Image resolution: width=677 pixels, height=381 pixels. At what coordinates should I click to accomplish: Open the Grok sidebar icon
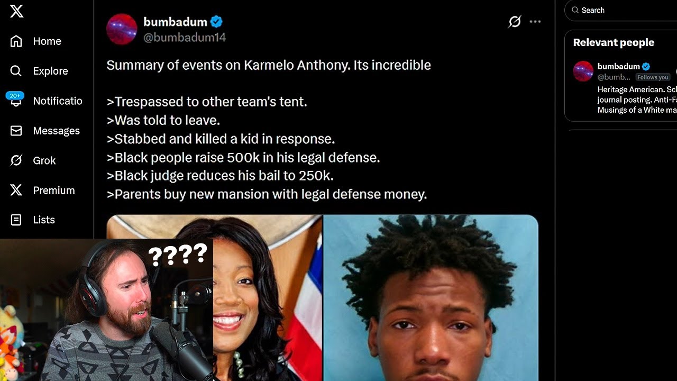(16, 160)
